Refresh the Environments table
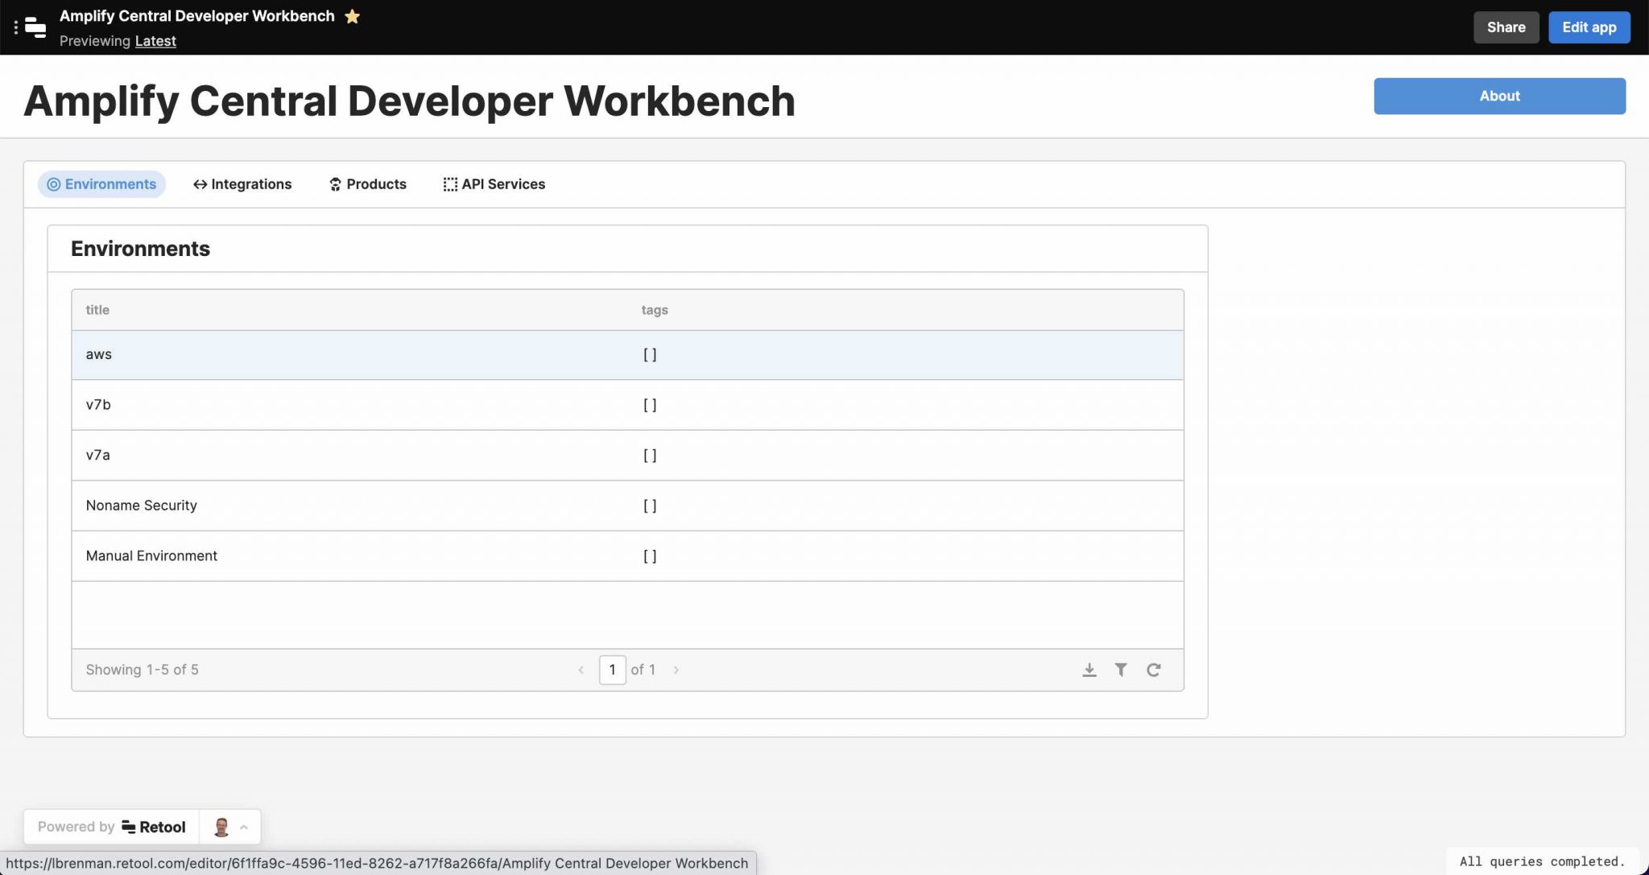 (x=1153, y=670)
